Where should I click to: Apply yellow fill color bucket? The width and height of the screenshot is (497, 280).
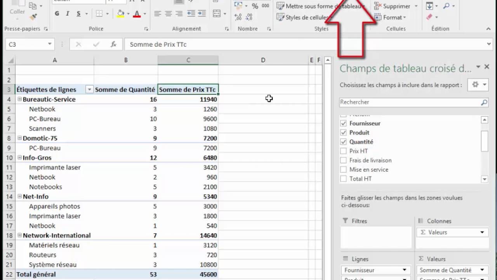coord(121,14)
